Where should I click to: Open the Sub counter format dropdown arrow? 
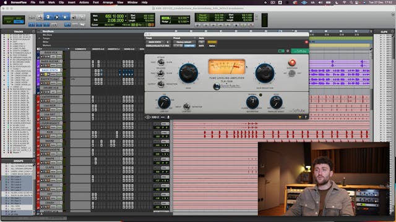coord(126,20)
